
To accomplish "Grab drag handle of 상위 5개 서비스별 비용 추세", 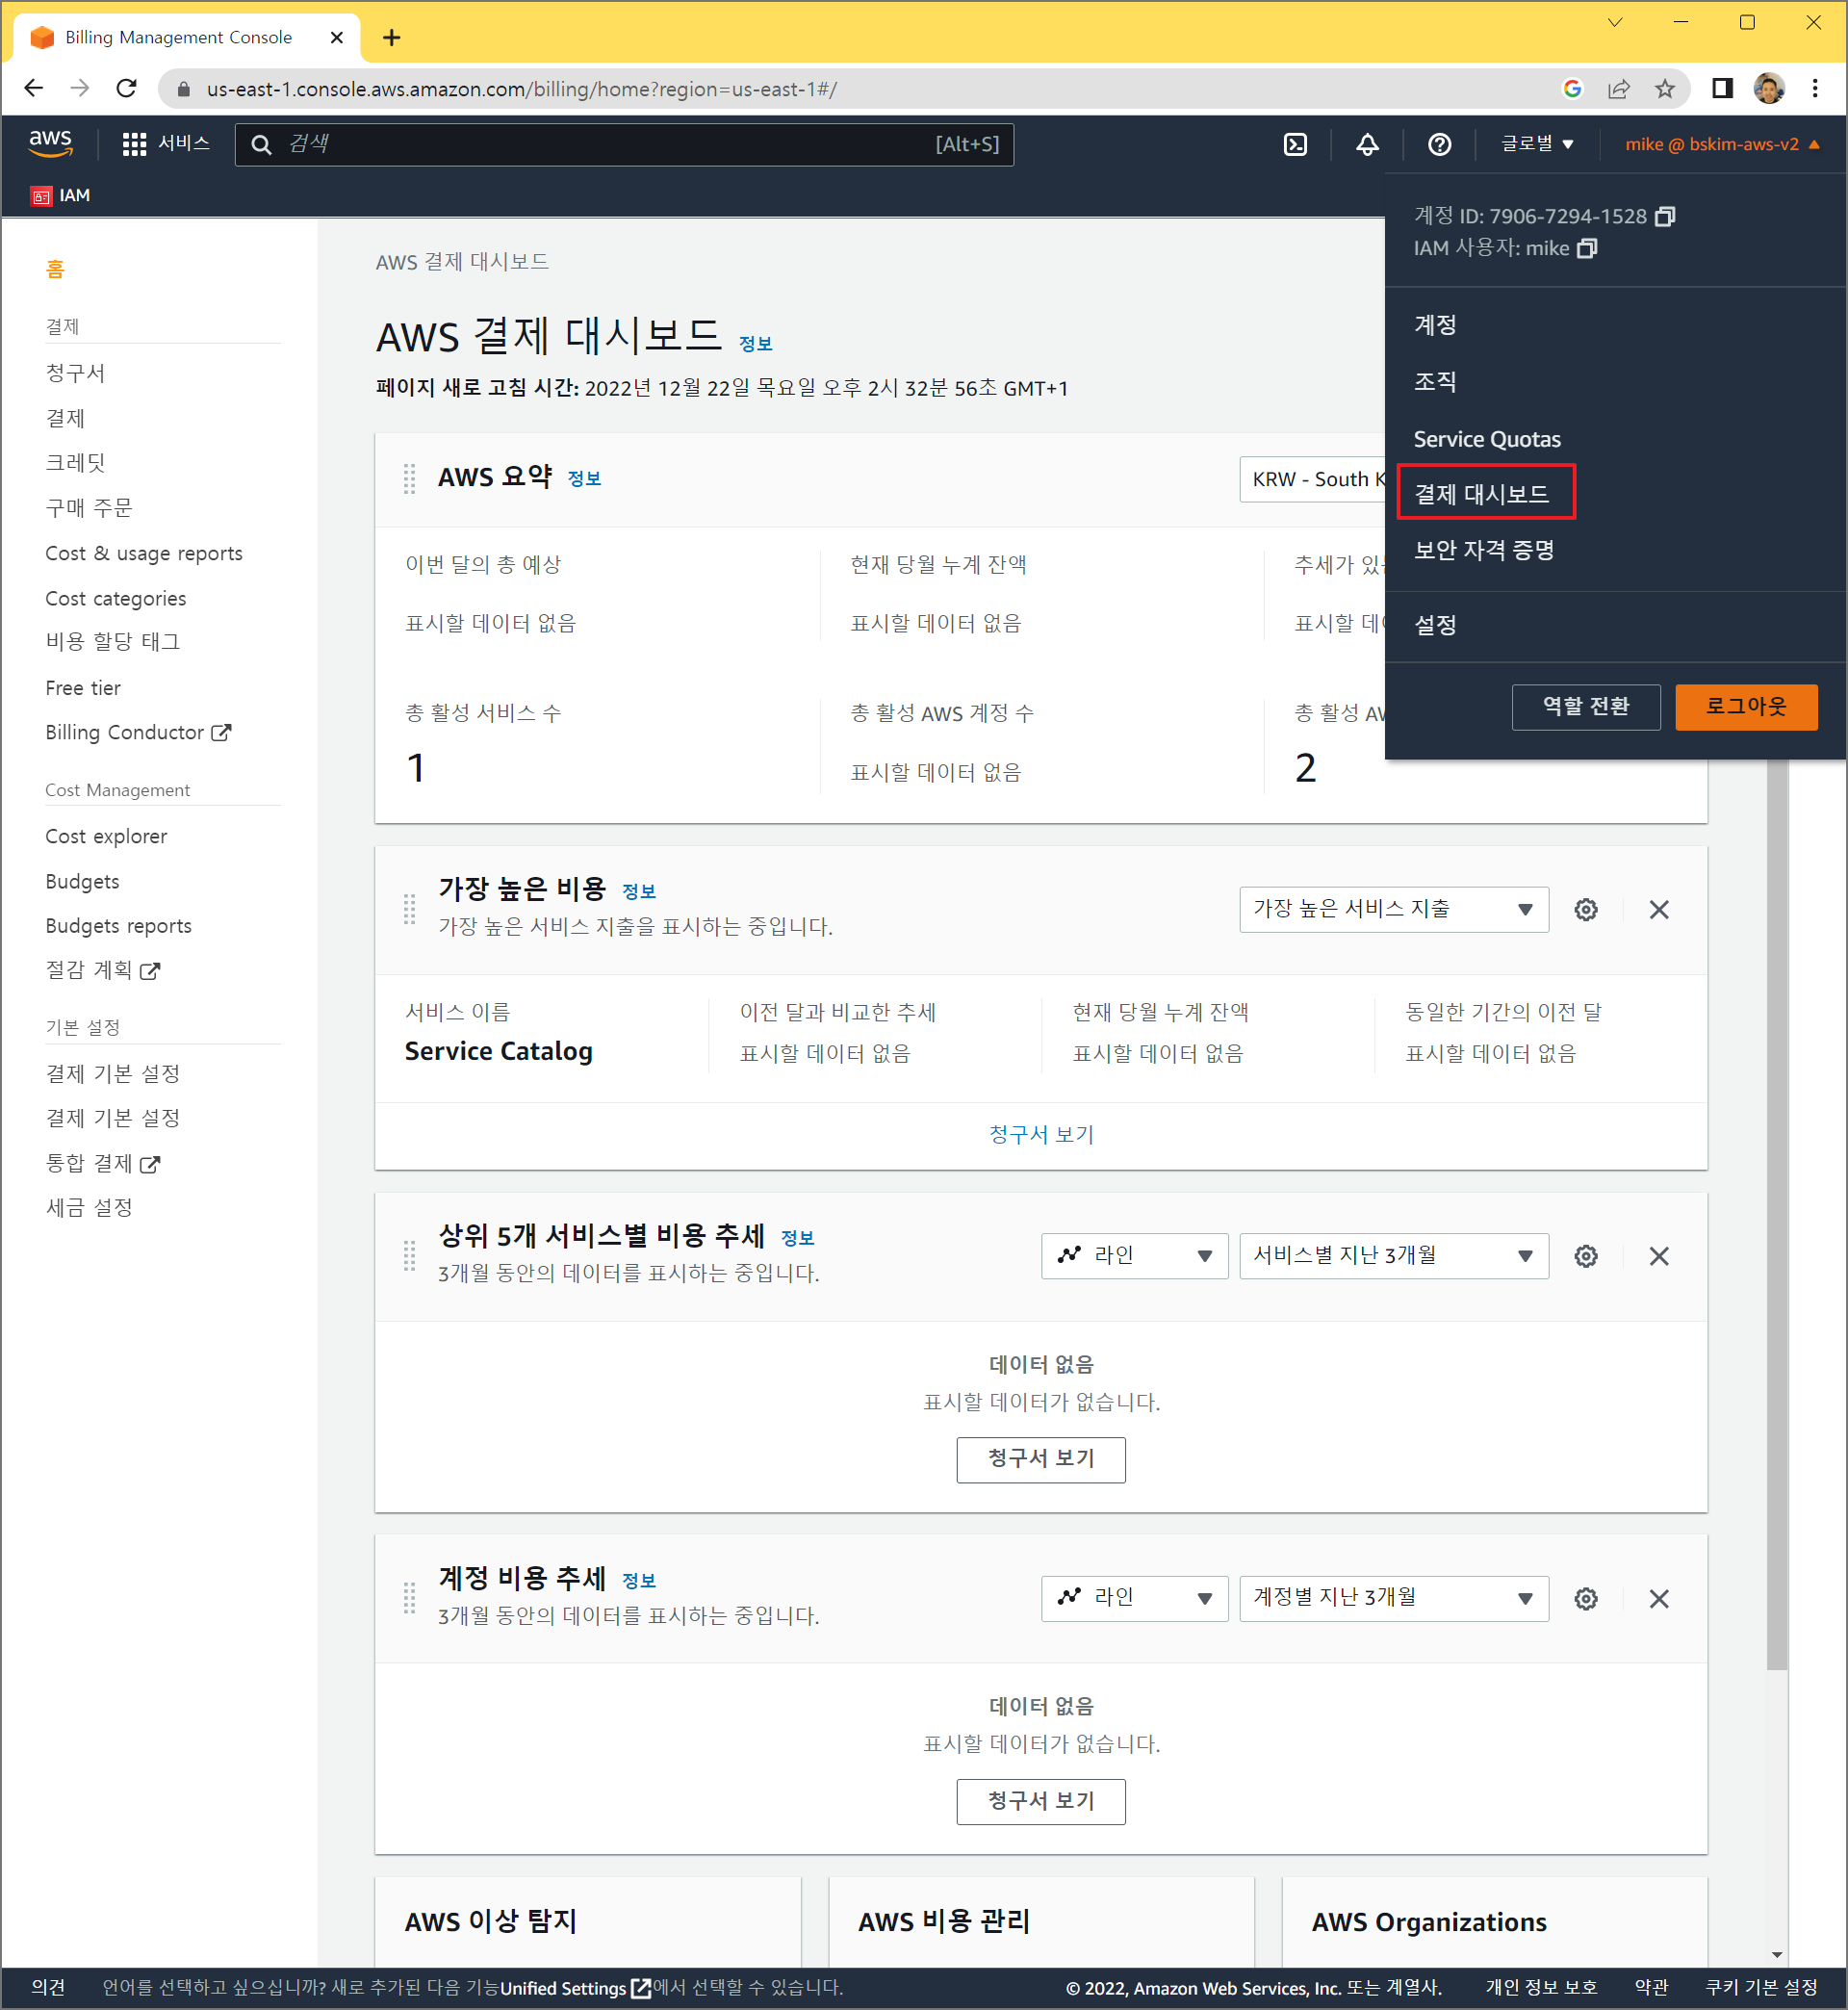I will [409, 1255].
